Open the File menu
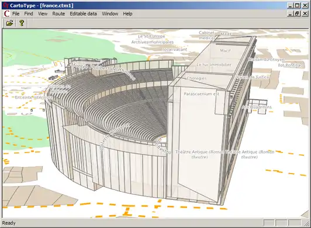 16,13
